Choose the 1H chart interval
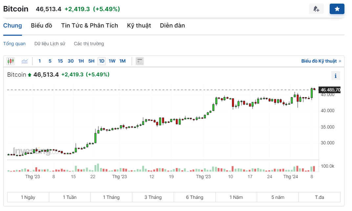This screenshot has width=352, height=211. coord(81,61)
